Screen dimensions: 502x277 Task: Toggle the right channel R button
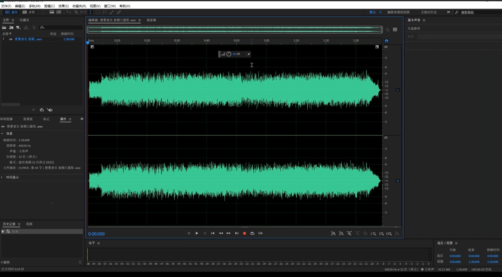(x=398, y=181)
